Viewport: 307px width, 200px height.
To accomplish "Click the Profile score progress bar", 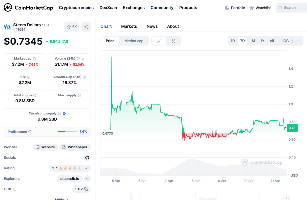I will [x=68, y=132].
